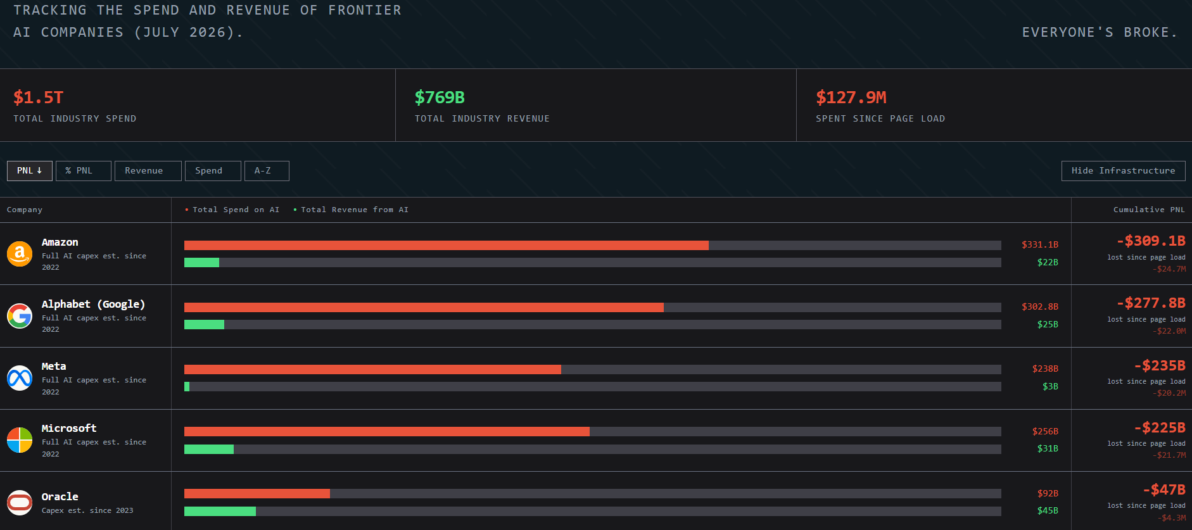This screenshot has height=530, width=1192.
Task: Sort companies by Spend
Action: click(x=213, y=171)
